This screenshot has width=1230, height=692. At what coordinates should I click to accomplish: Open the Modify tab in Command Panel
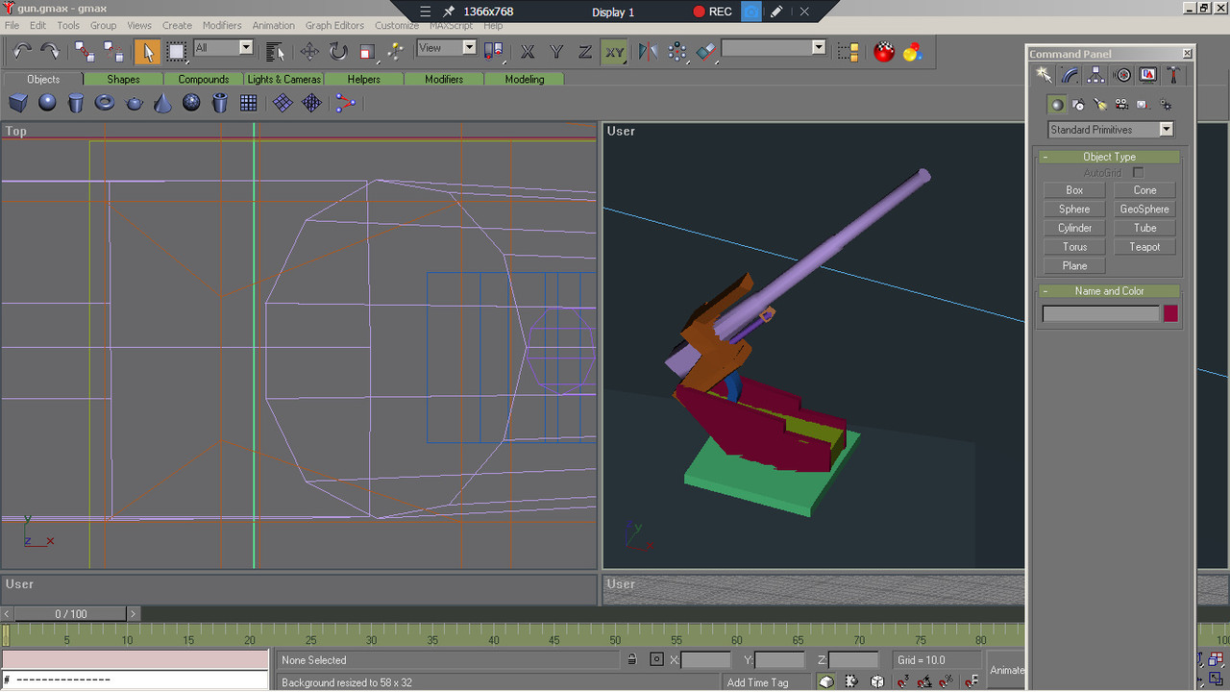[x=1070, y=75]
